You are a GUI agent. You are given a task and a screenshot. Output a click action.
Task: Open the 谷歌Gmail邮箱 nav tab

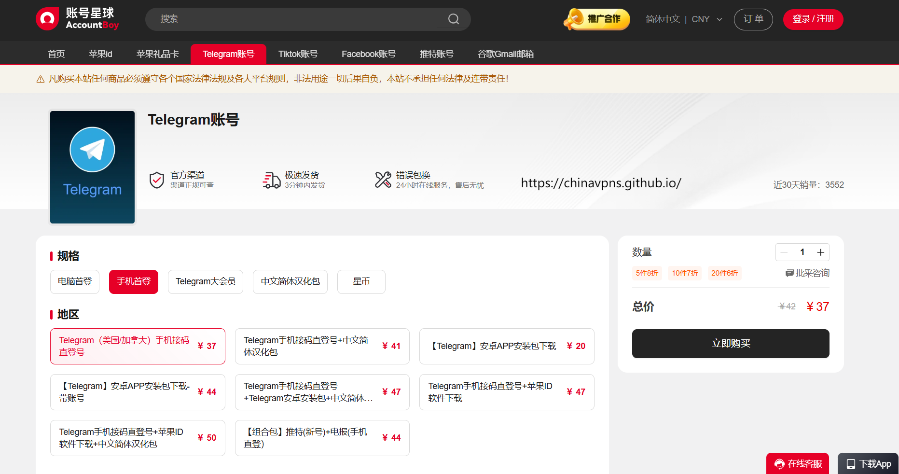pyautogui.click(x=506, y=54)
